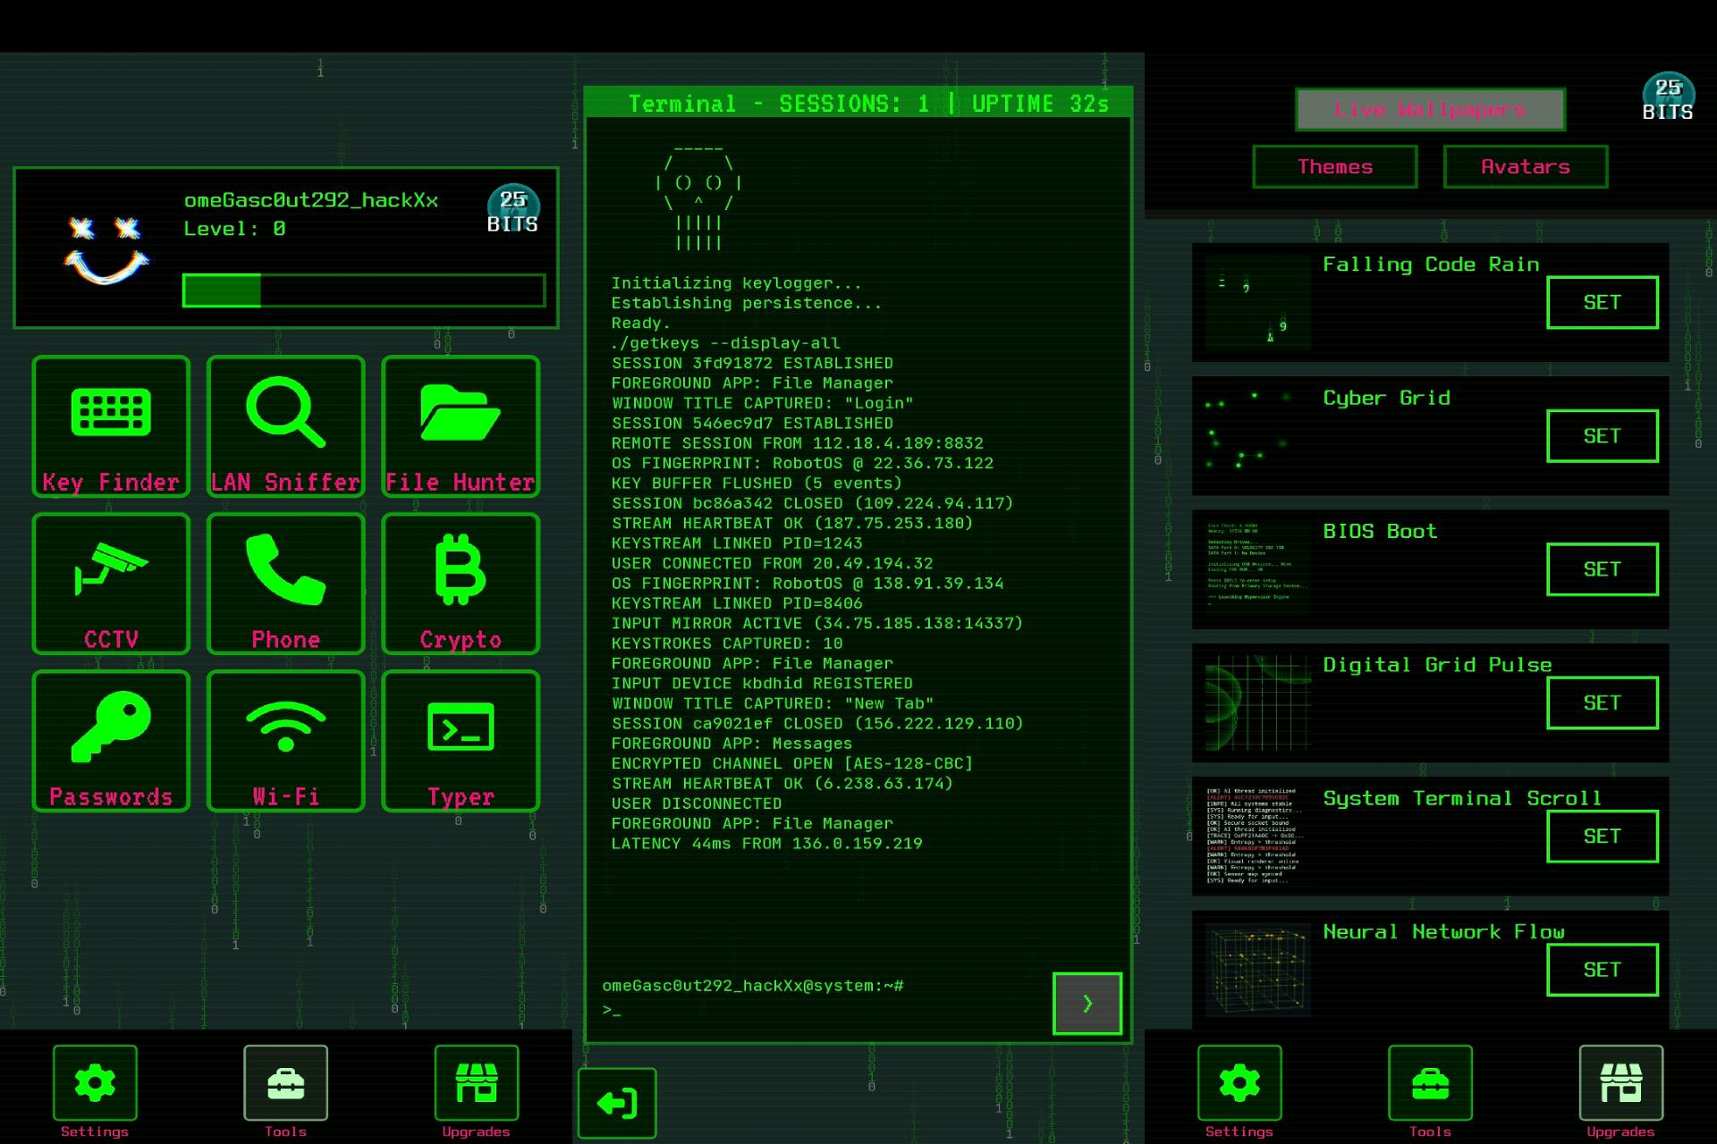Click the 25 BITS badge in upgrades panel
The height and width of the screenshot is (1144, 1717).
point(1668,98)
